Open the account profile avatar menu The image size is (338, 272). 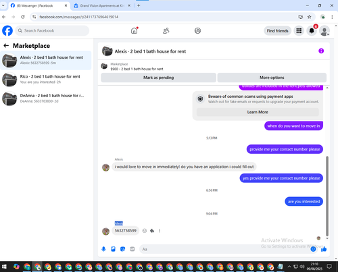(324, 31)
